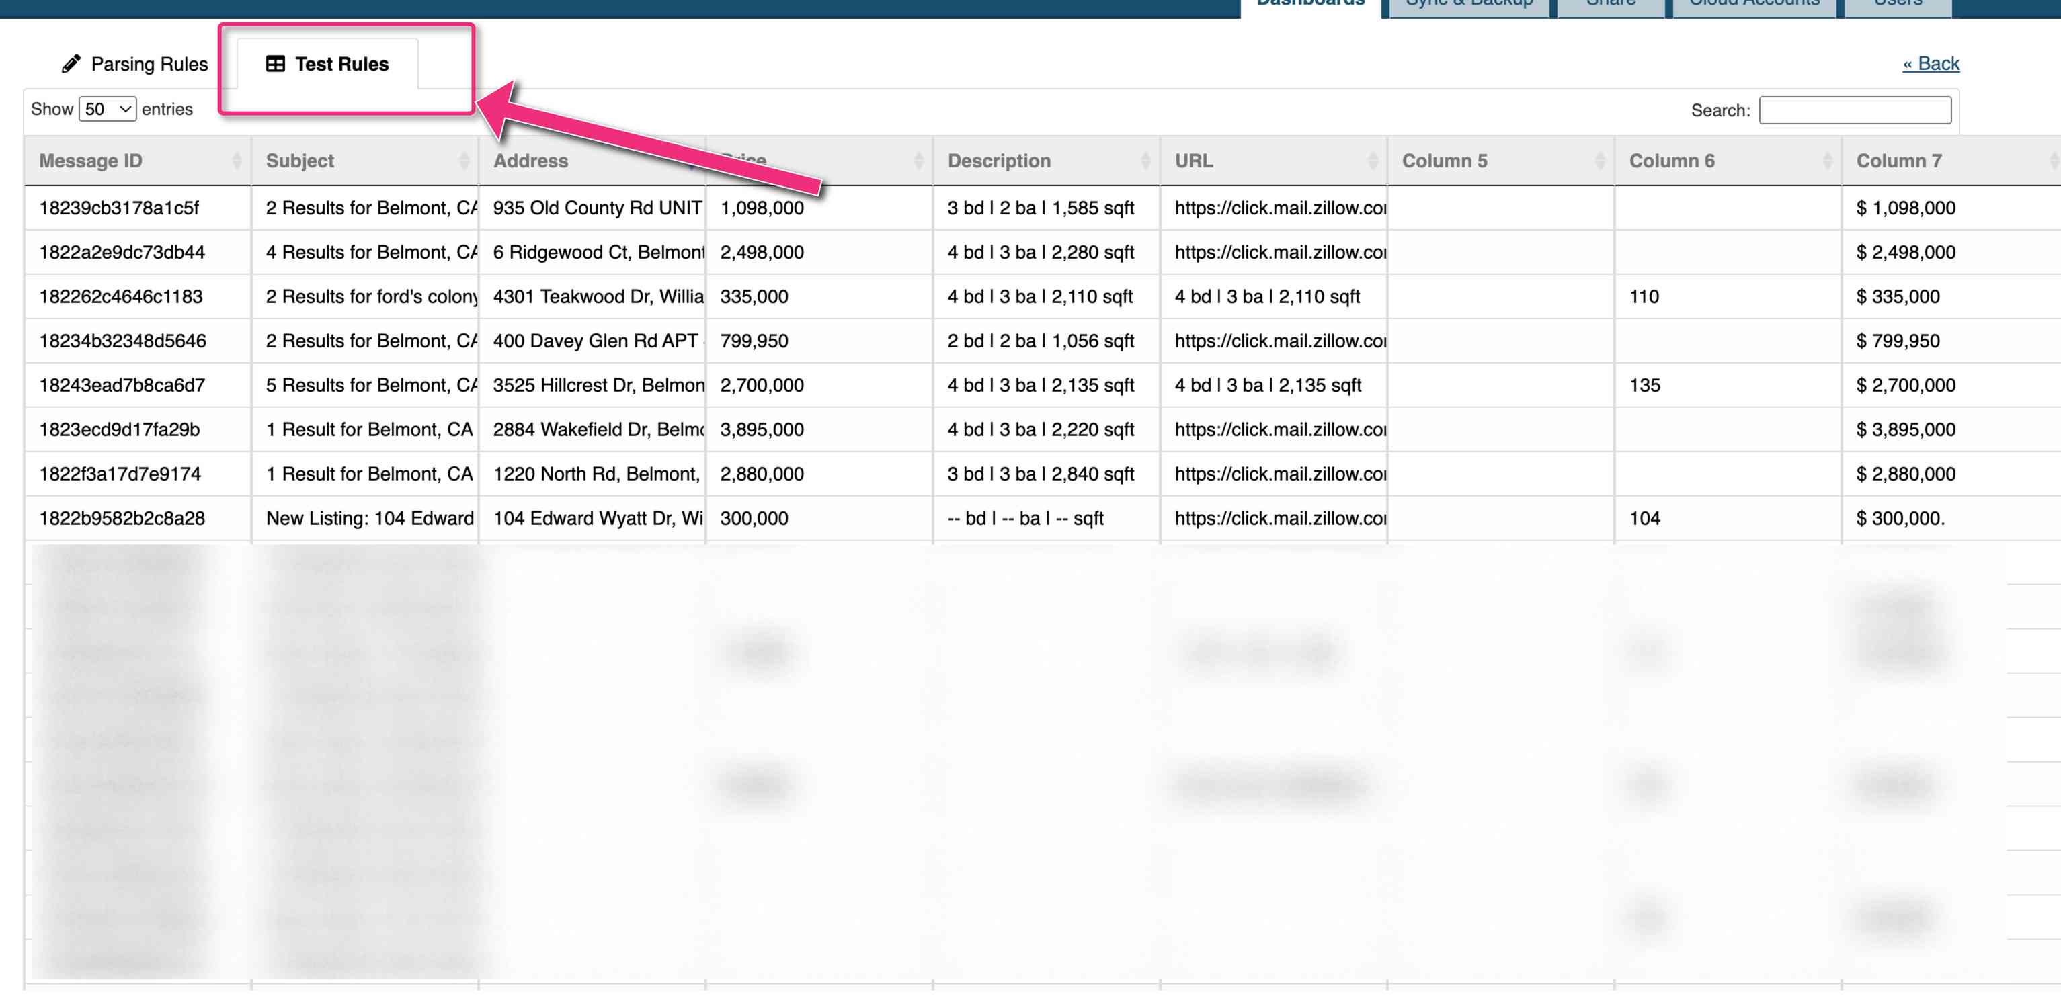
Task: Click description '2 bd | 2 ba | 1,056 sqft'
Action: pyautogui.click(x=1040, y=341)
